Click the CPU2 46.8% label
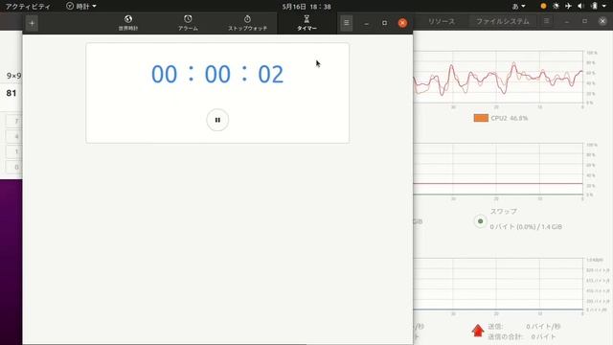Image resolution: width=613 pixels, height=345 pixels. click(509, 118)
